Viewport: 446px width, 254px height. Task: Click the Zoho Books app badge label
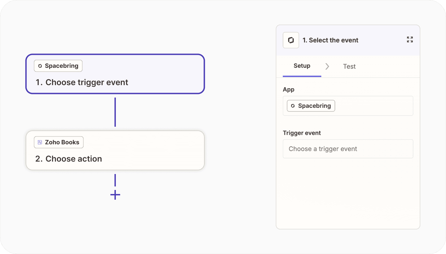62,142
